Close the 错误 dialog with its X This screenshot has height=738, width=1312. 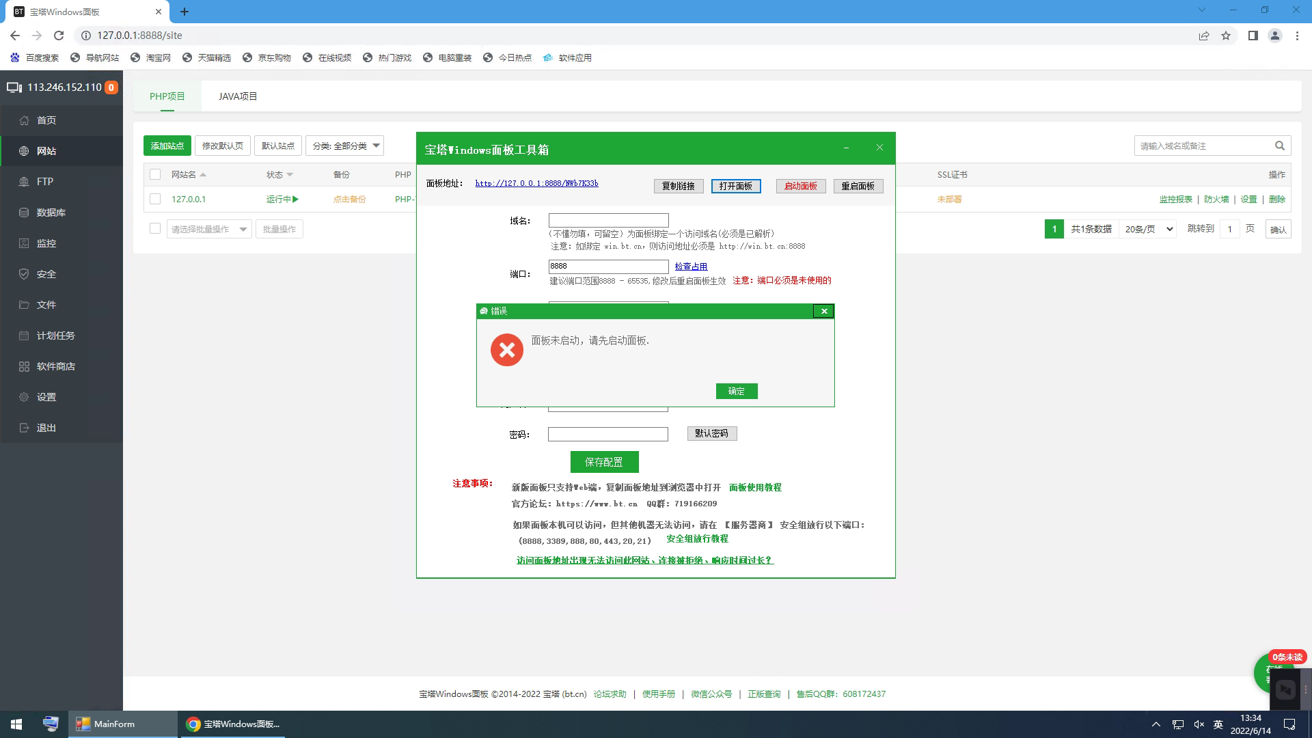point(824,311)
